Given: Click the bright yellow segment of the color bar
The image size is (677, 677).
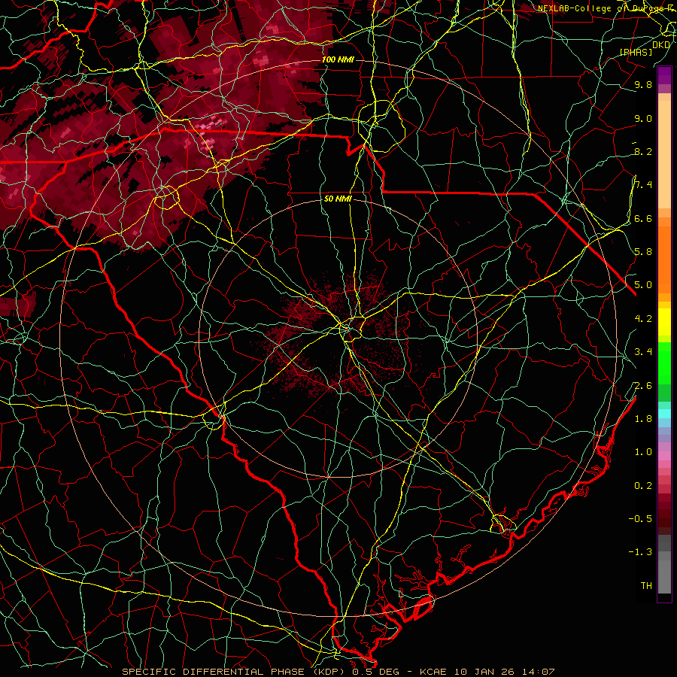Looking at the screenshot, I should click(x=664, y=322).
